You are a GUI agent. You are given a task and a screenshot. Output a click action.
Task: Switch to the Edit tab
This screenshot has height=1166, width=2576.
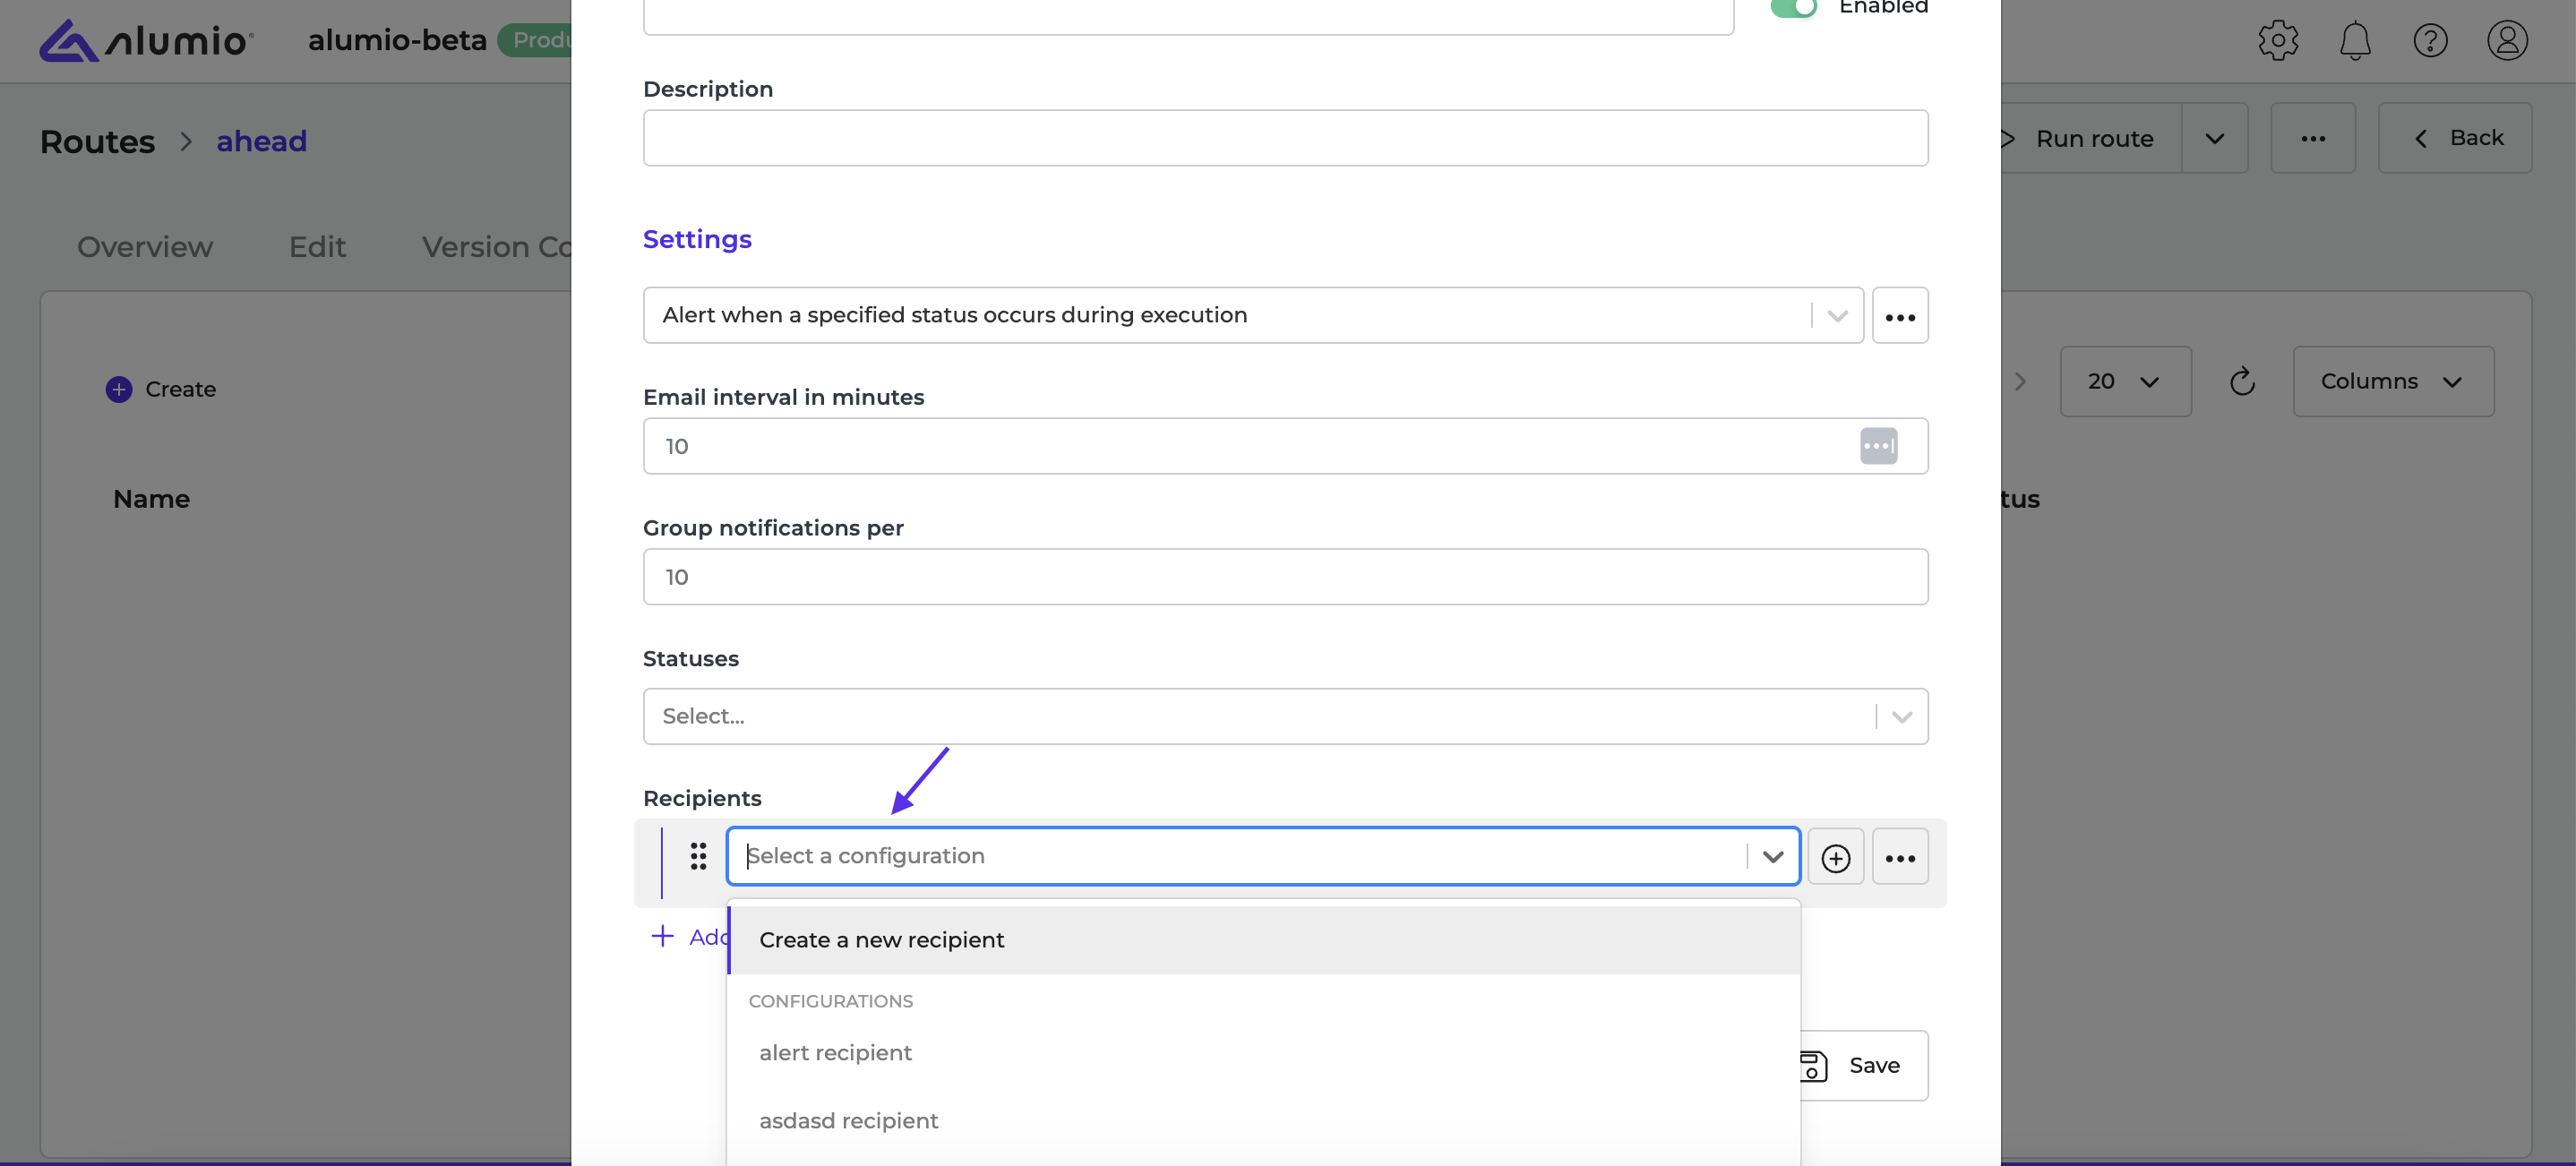pos(317,247)
